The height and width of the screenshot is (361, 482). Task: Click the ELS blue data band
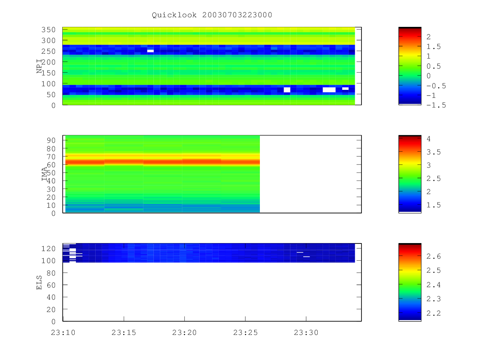pyautogui.click(x=209, y=253)
